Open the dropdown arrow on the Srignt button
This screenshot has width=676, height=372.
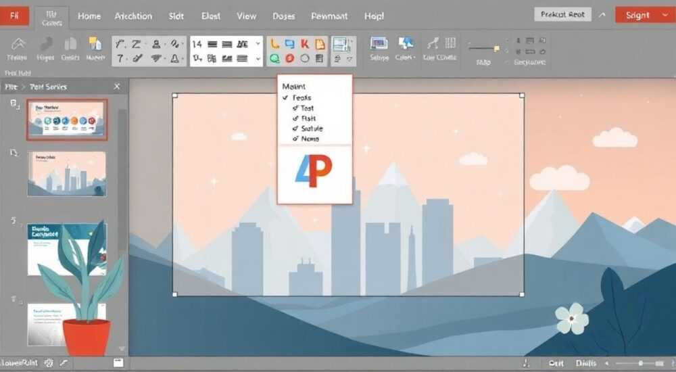point(665,15)
